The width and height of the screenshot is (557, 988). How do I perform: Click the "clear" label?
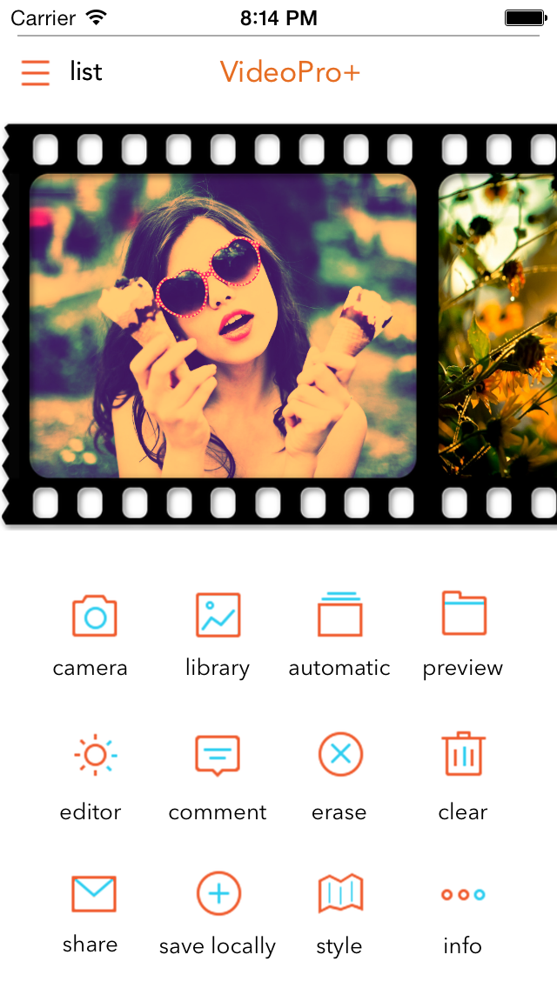tap(463, 811)
